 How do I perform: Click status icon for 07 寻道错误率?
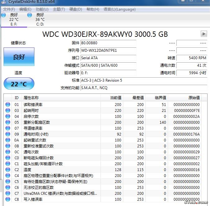pos(8,128)
